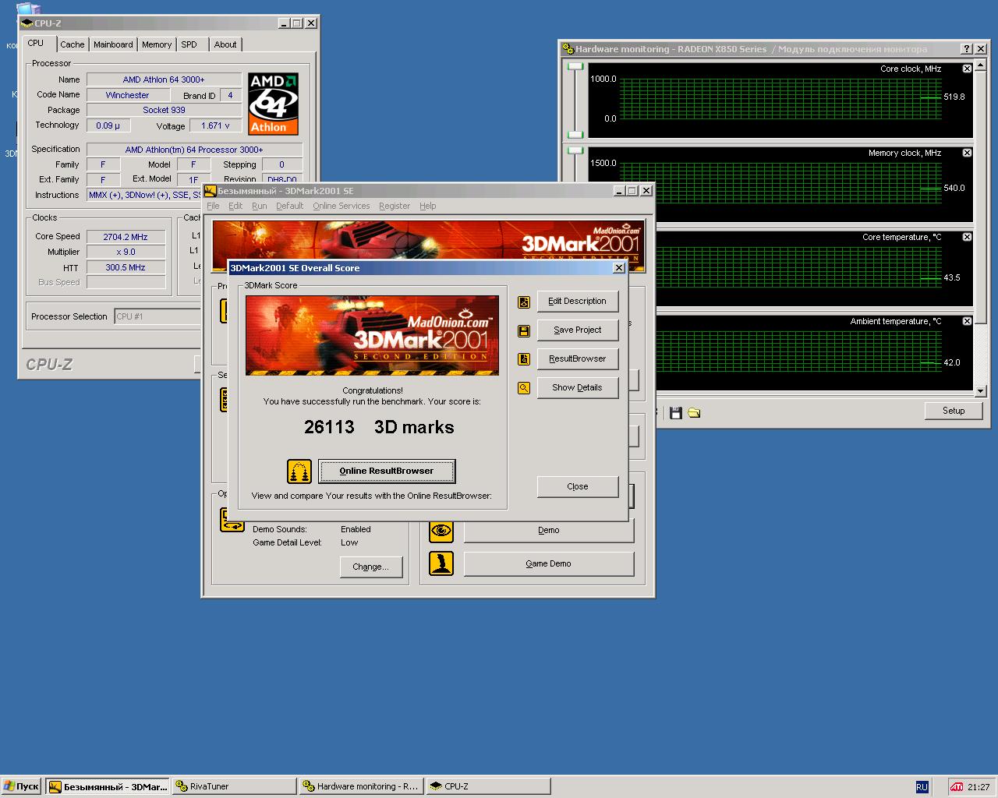998x798 pixels.
Task: Open the About tab in CPU-Z
Action: [x=225, y=44]
